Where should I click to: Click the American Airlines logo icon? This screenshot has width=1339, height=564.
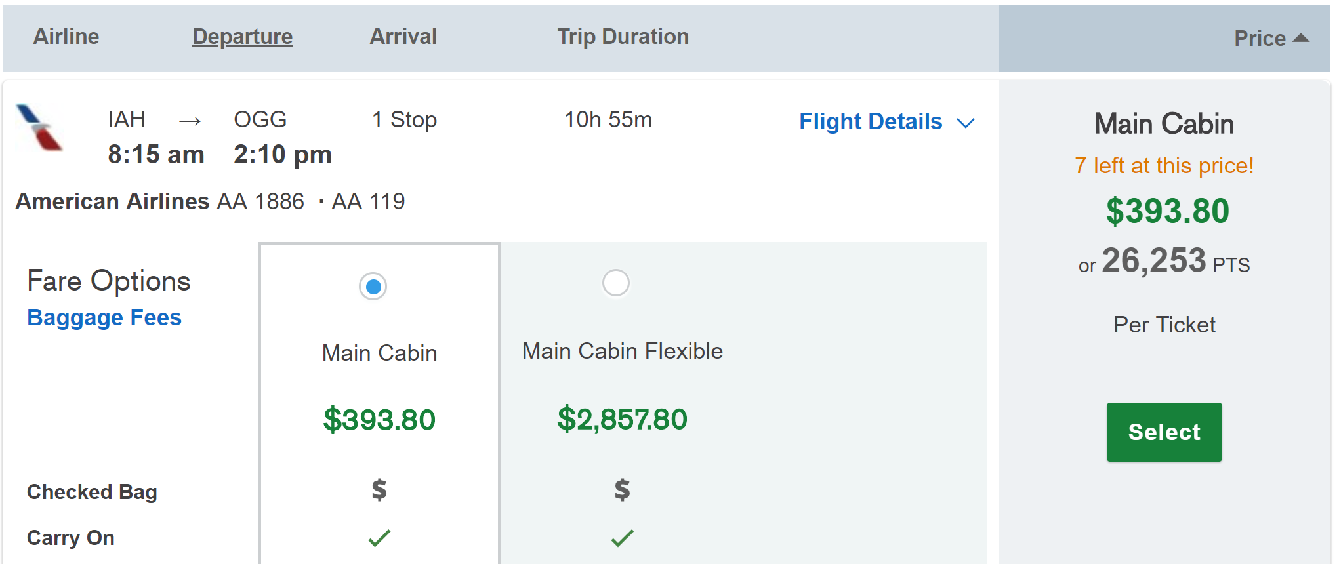[39, 127]
